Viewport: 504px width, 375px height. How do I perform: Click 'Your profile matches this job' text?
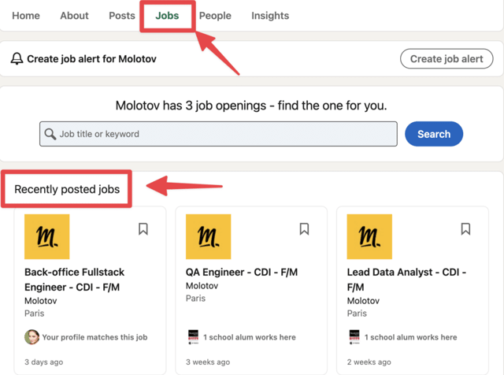pyautogui.click(x=94, y=337)
